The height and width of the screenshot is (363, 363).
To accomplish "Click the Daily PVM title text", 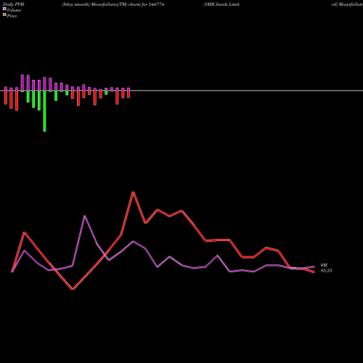I will [14, 4].
